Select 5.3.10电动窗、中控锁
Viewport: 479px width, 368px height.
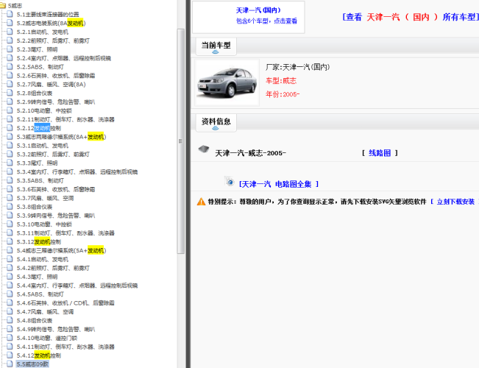pos(44,224)
